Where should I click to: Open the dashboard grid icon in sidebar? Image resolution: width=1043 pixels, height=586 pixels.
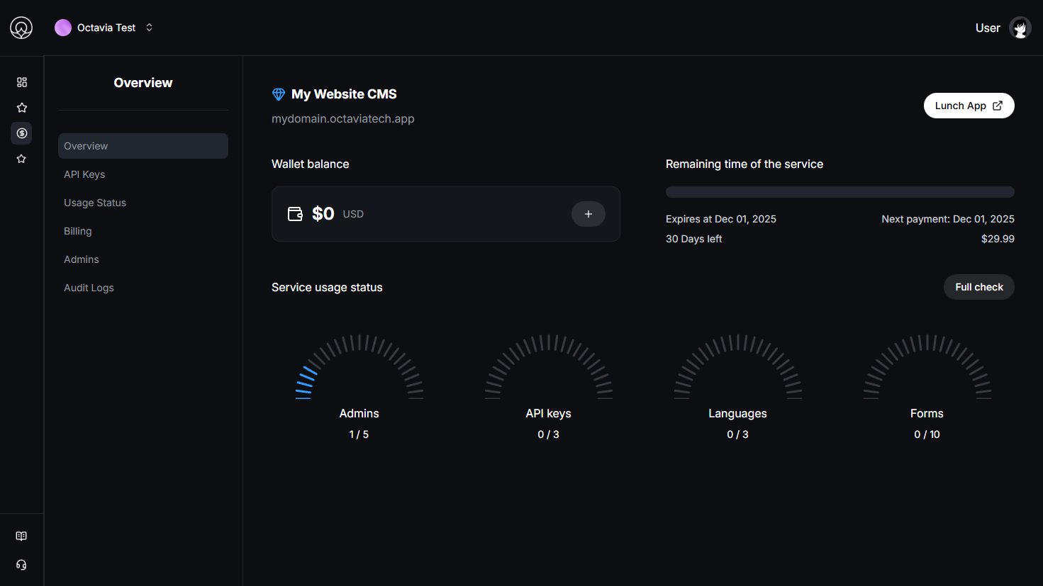click(21, 81)
